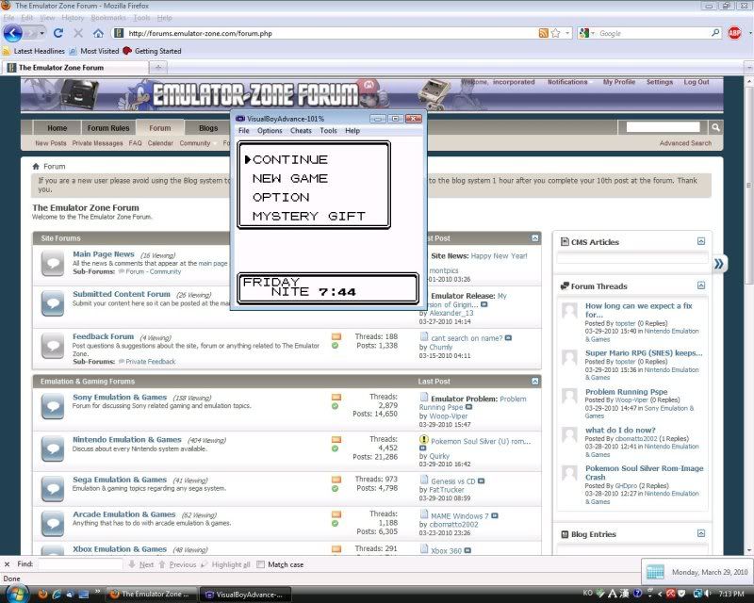The height and width of the screenshot is (603, 754).
Task: Collapse the Forum Threads panel
Action: tap(701, 285)
